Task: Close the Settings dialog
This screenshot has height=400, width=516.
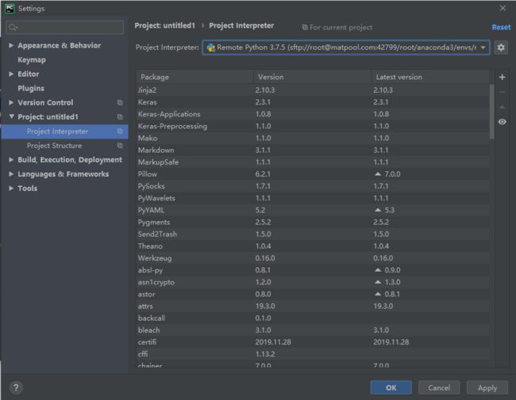Action: pos(503,8)
